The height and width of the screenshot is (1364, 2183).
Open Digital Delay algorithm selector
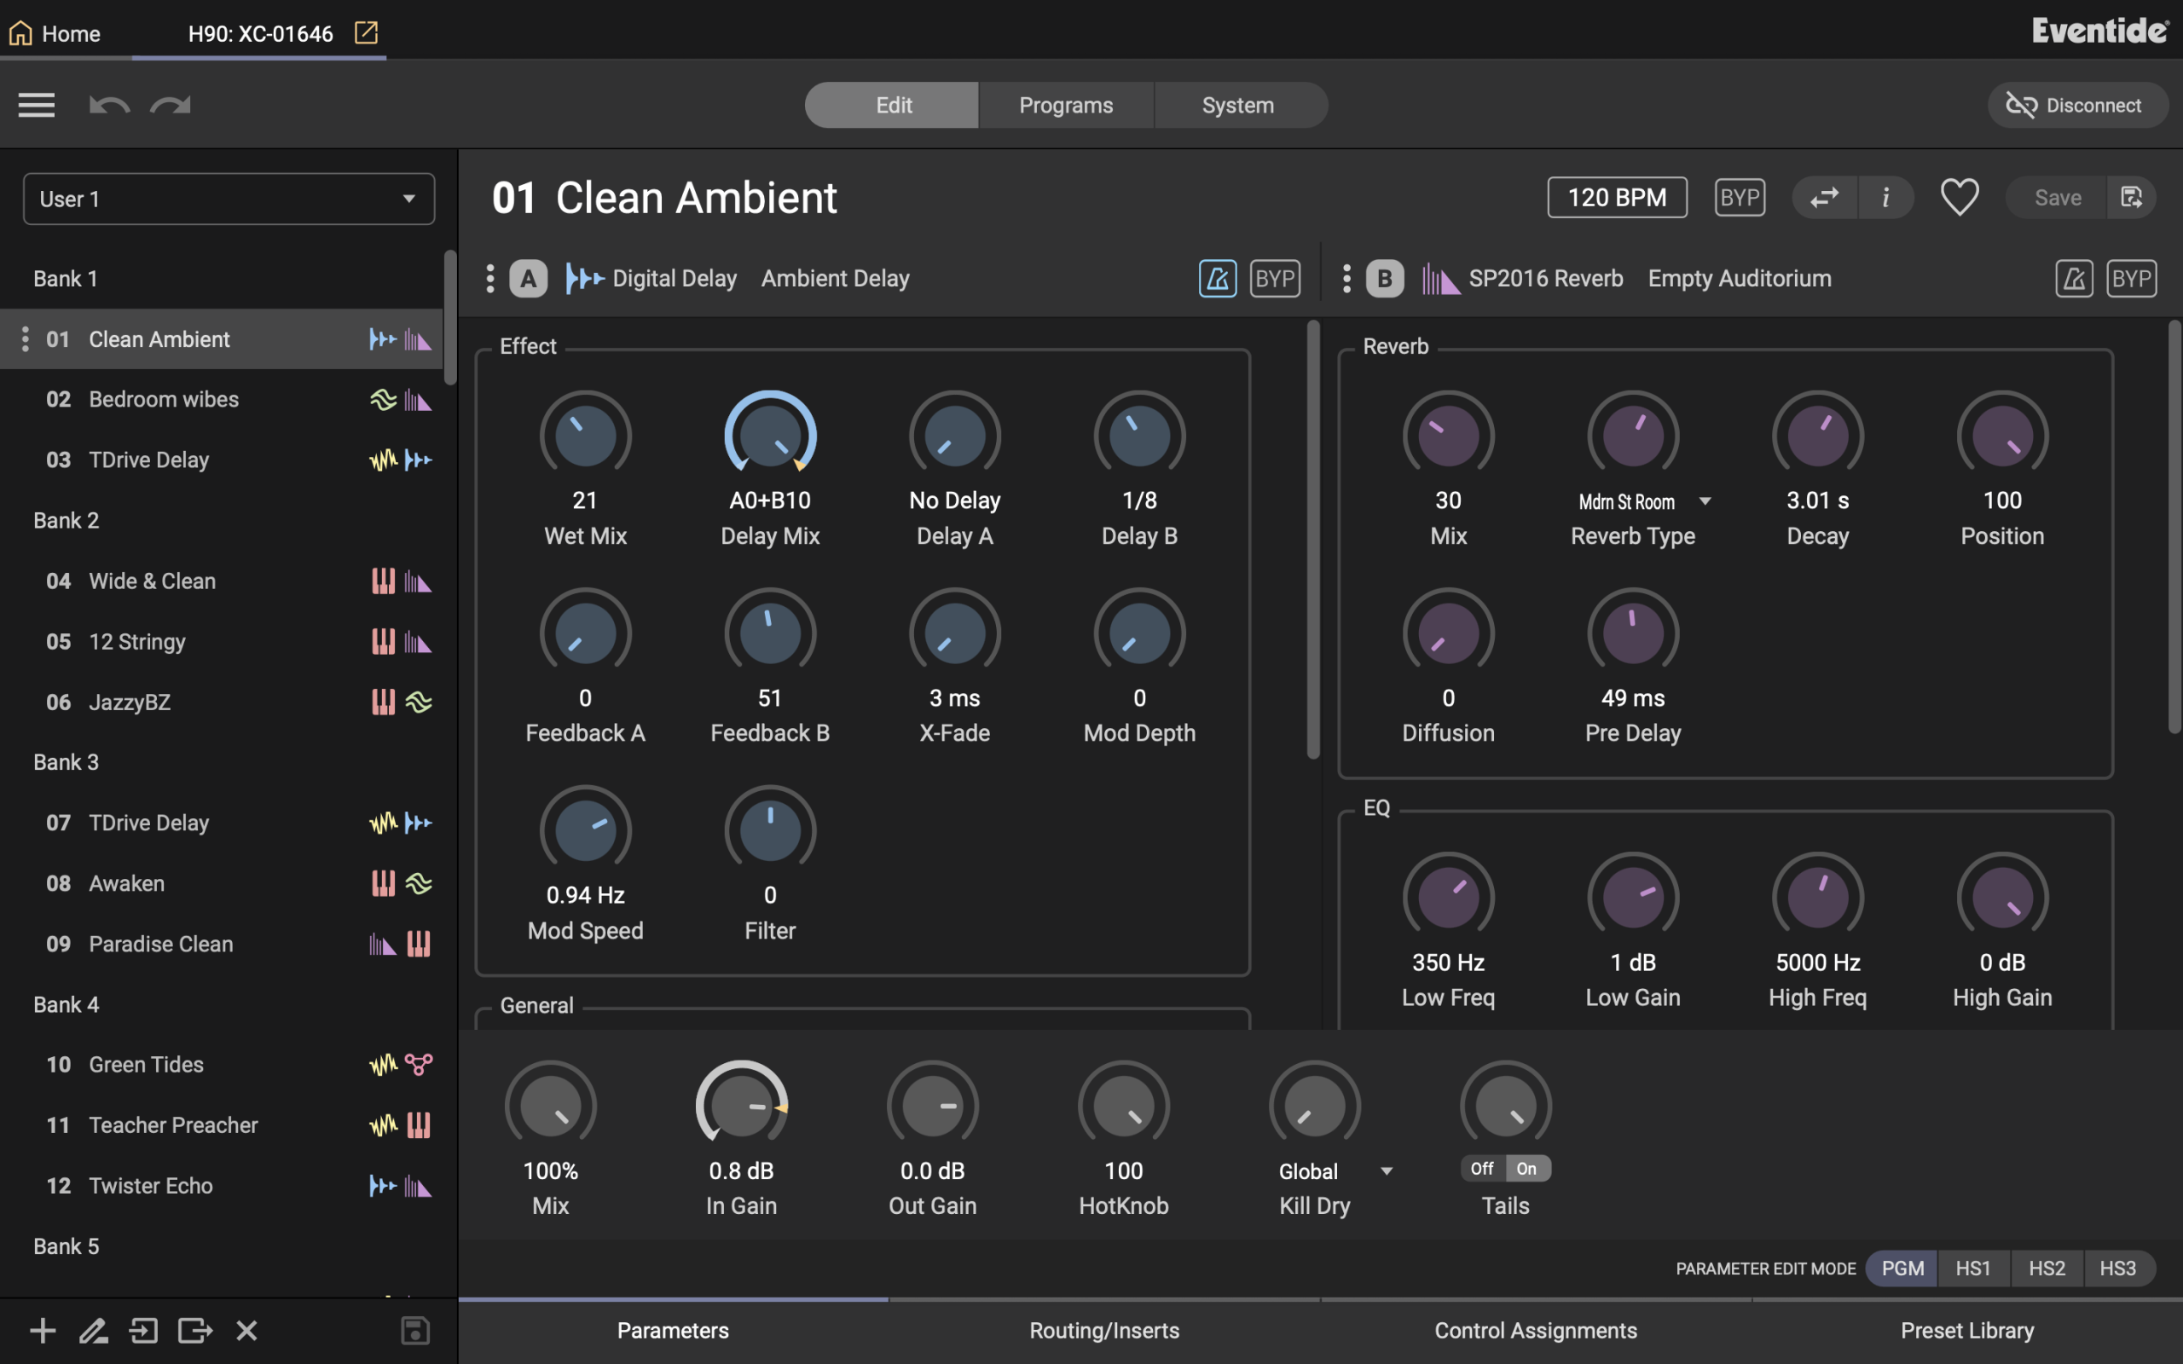[x=674, y=278]
